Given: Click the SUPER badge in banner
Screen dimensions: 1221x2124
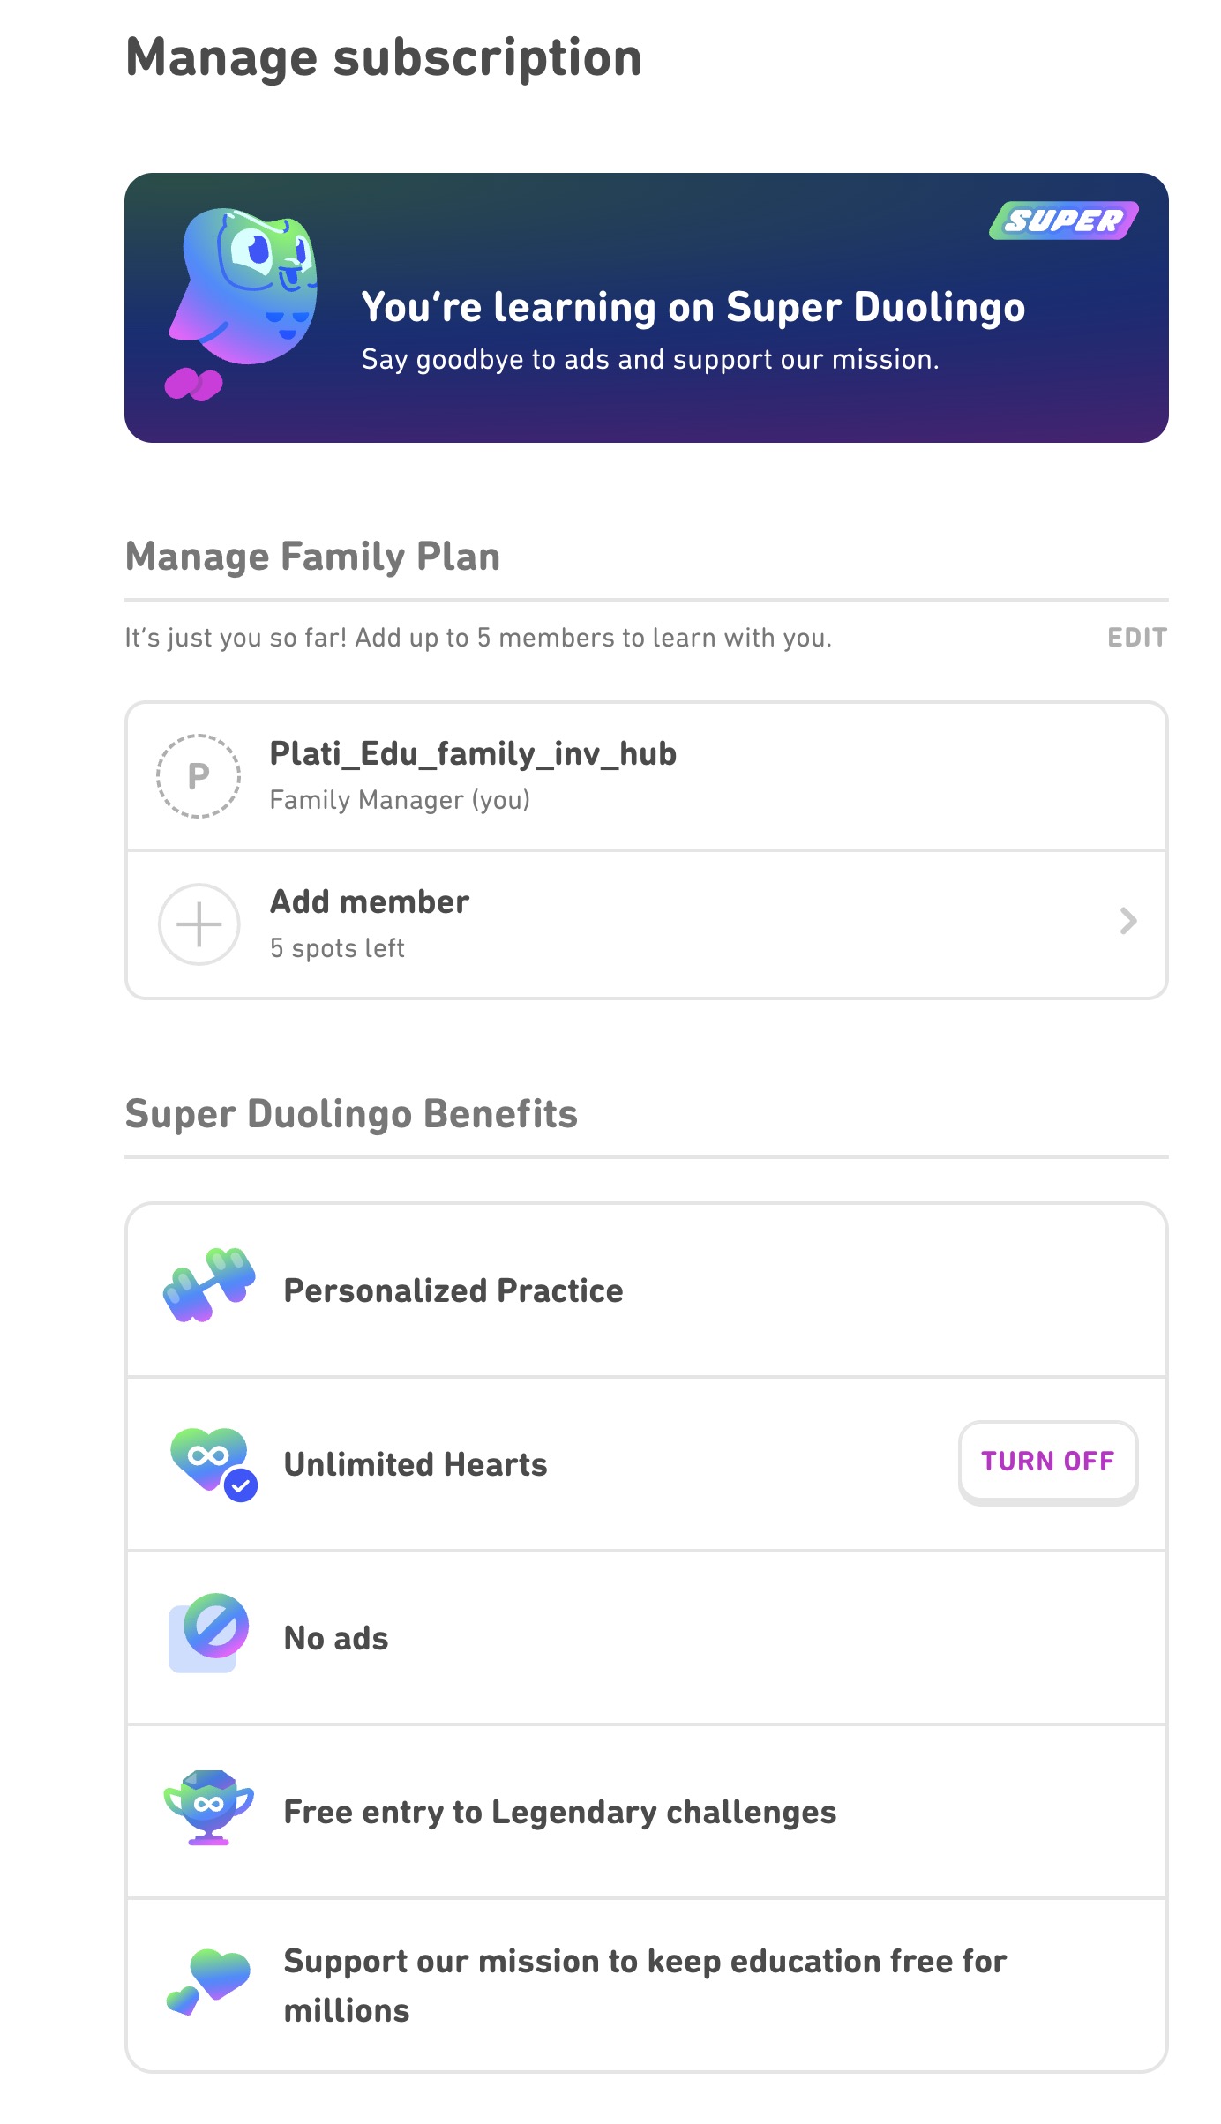Looking at the screenshot, I should click(1063, 221).
